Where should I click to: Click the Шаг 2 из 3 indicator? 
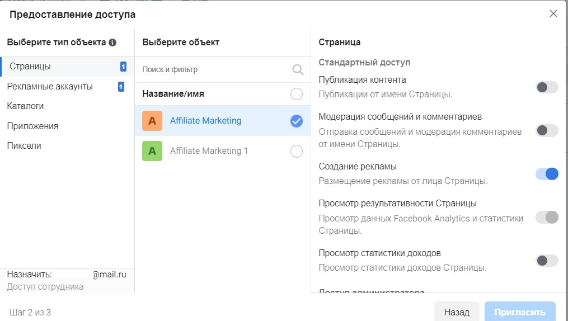click(30, 312)
